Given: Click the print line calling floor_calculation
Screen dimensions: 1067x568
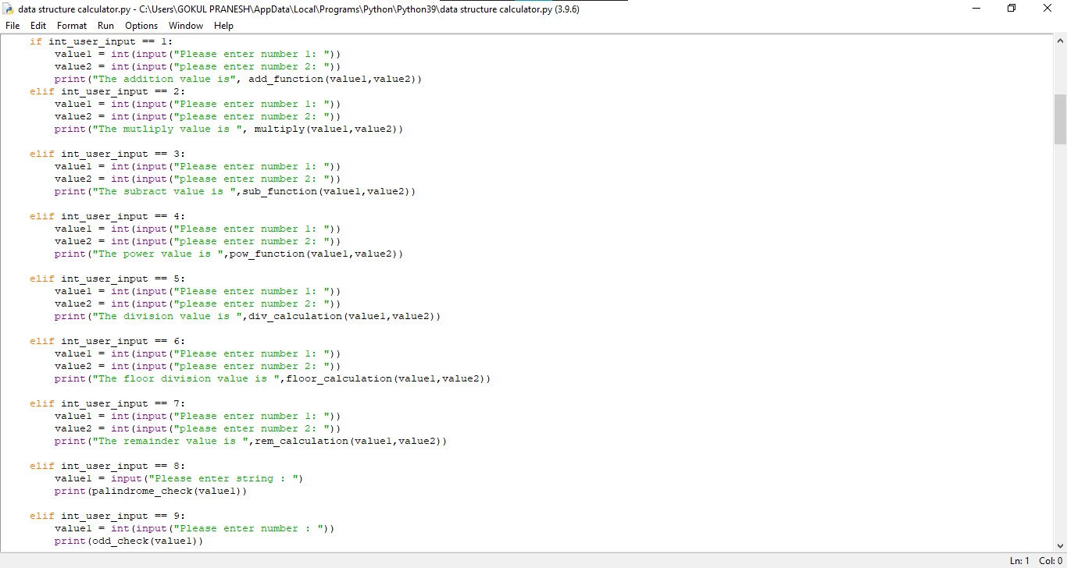Looking at the screenshot, I should (273, 378).
